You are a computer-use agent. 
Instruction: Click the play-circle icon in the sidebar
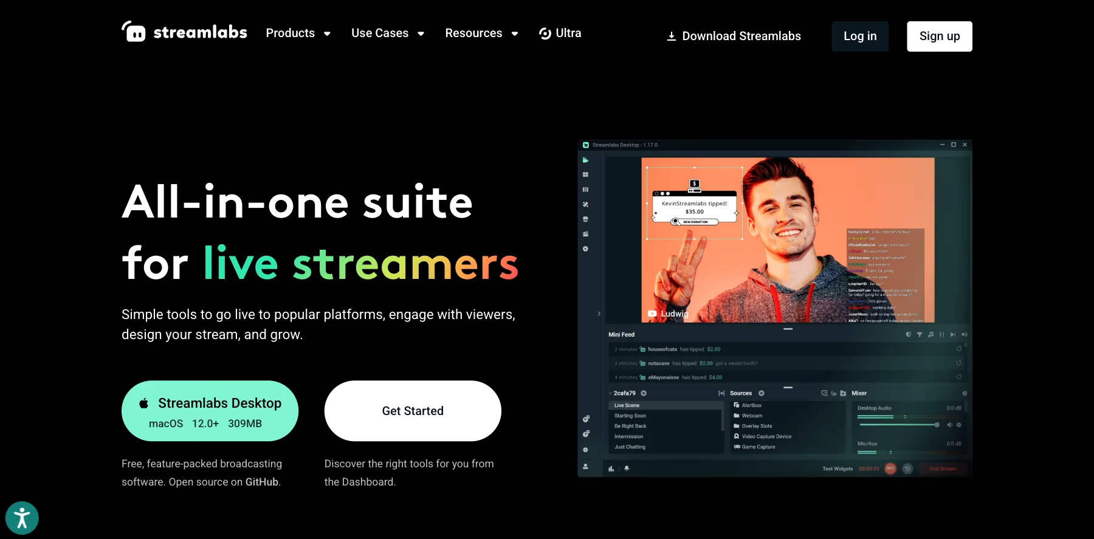585,249
